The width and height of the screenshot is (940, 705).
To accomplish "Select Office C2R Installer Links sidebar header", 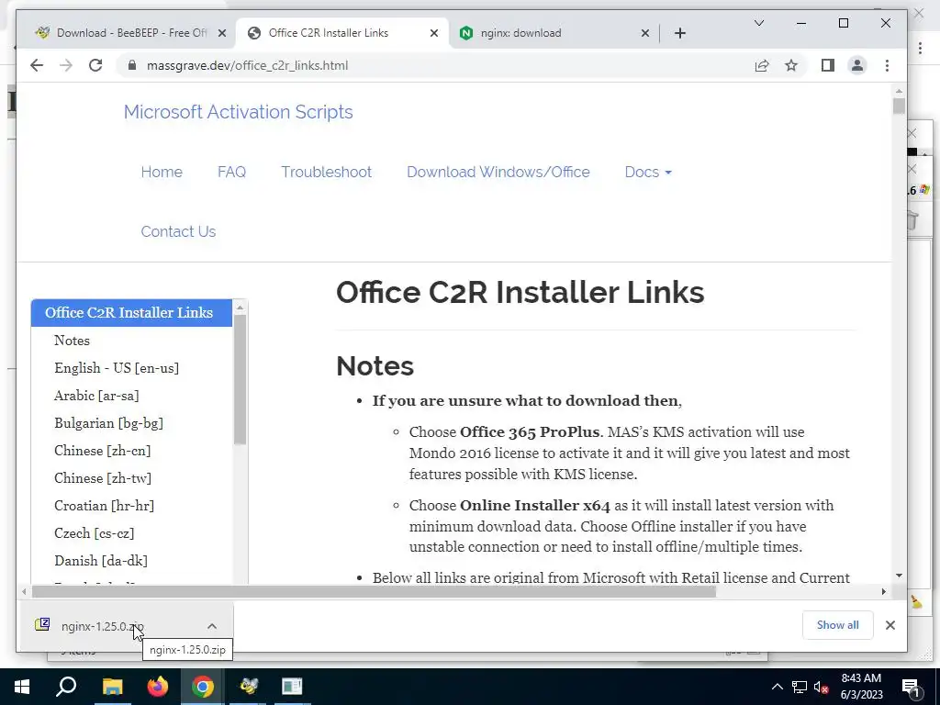I will point(131,313).
